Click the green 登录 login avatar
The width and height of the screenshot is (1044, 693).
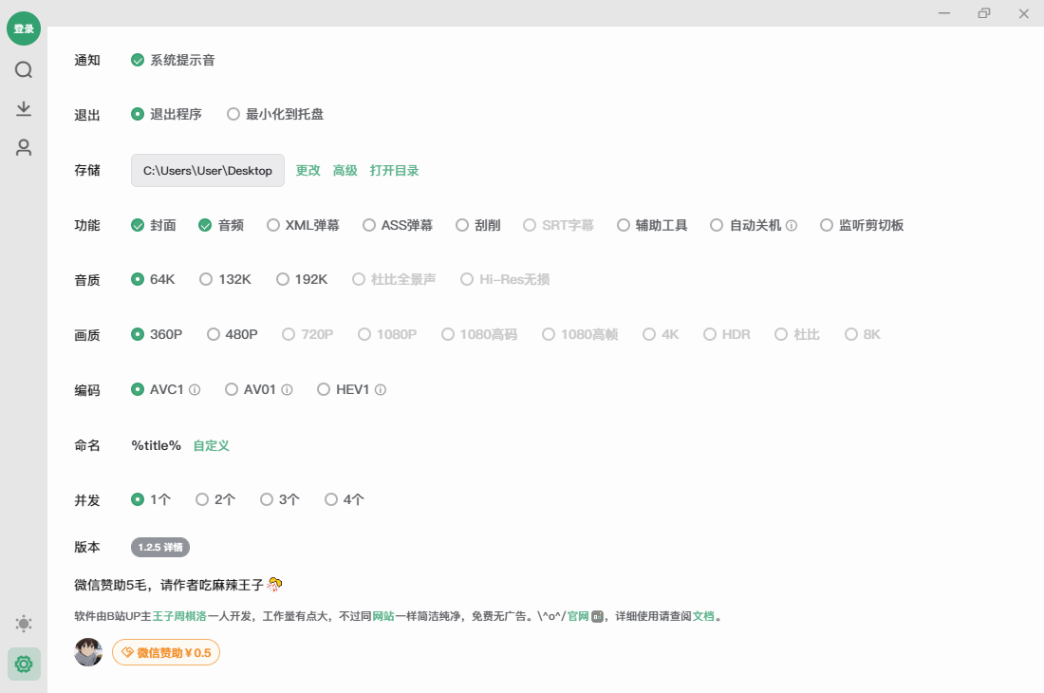24,28
